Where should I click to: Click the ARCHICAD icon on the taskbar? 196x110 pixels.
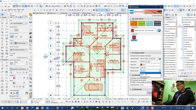pyautogui.click(x=142, y=108)
